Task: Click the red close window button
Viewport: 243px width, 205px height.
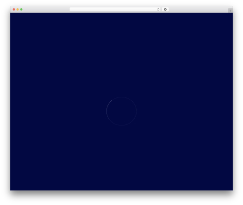Action: point(14,10)
